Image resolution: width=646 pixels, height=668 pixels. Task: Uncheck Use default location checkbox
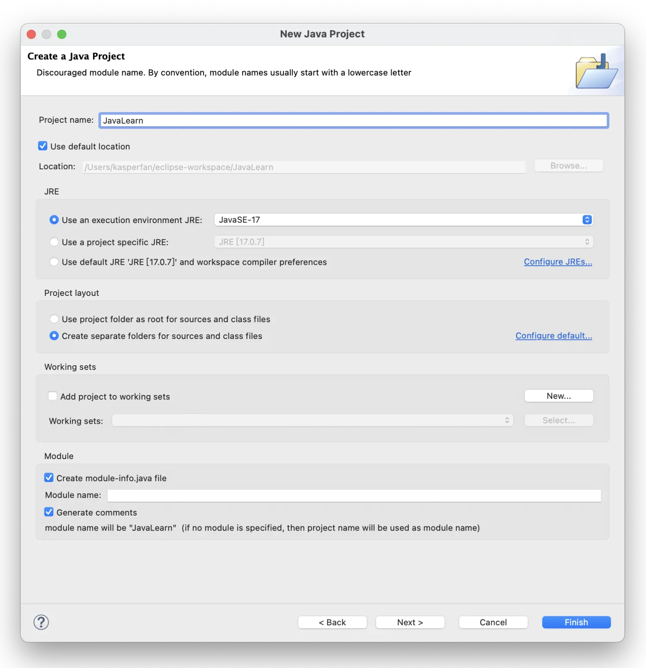(x=43, y=146)
